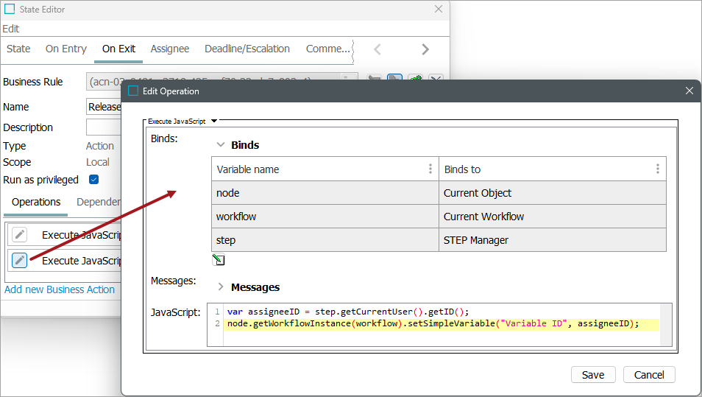This screenshot has height=397, width=702.
Task: Close the Edit Operation dialog
Action: click(689, 91)
